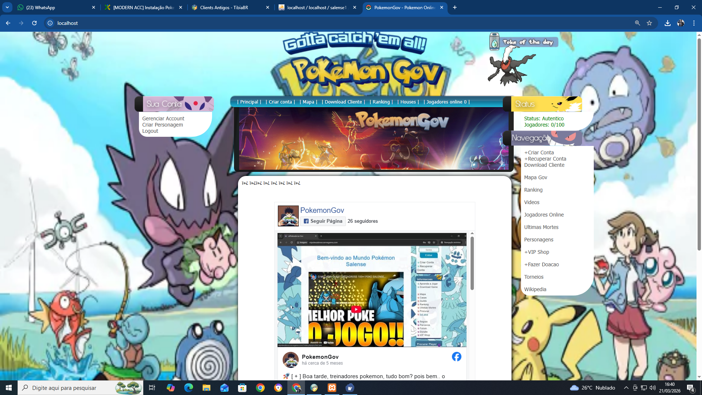
Task: Open the tab search dropdown arrow
Action: tap(7, 7)
